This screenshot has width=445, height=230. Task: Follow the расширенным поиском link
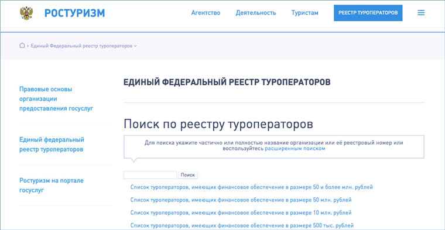(x=295, y=148)
